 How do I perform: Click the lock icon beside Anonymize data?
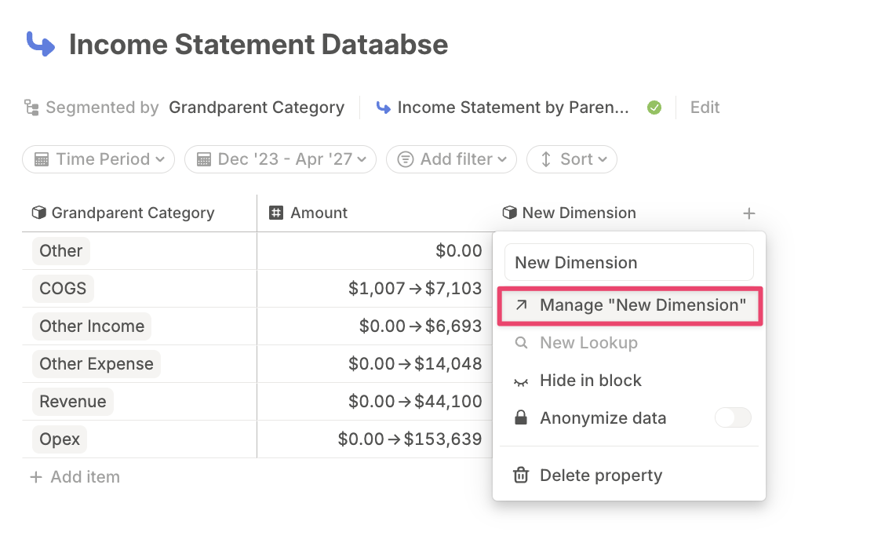pos(520,418)
